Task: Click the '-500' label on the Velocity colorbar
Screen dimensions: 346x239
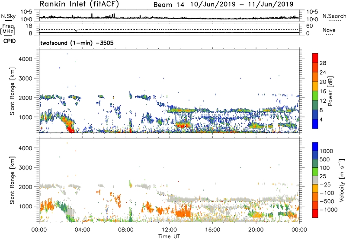Action: tap(327, 201)
